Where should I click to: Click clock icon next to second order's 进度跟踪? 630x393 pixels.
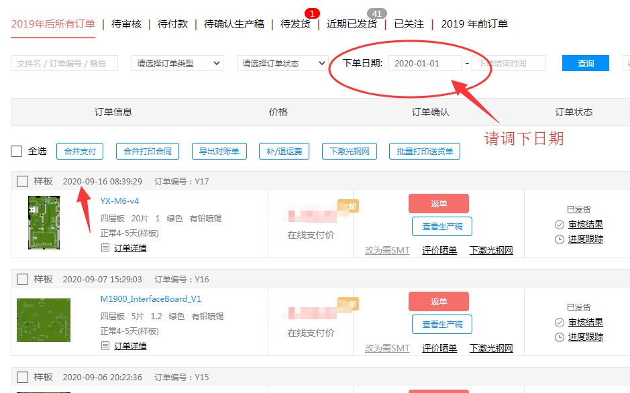click(x=560, y=337)
